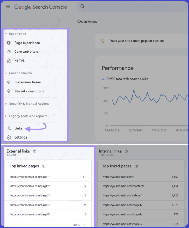This screenshot has height=228, width=189.
Task: Go to the Links report
Action: (18, 128)
